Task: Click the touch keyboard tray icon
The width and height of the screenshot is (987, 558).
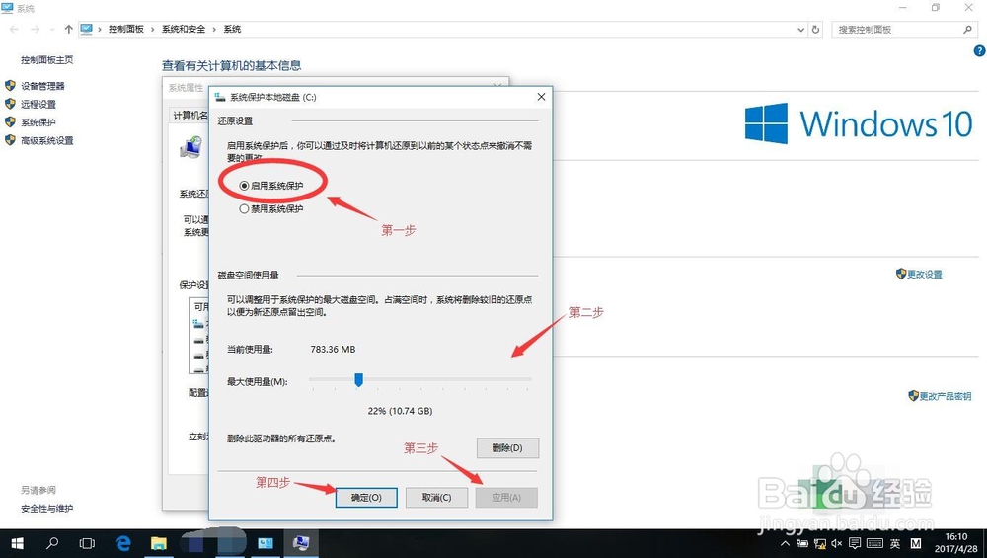Action: click(874, 543)
